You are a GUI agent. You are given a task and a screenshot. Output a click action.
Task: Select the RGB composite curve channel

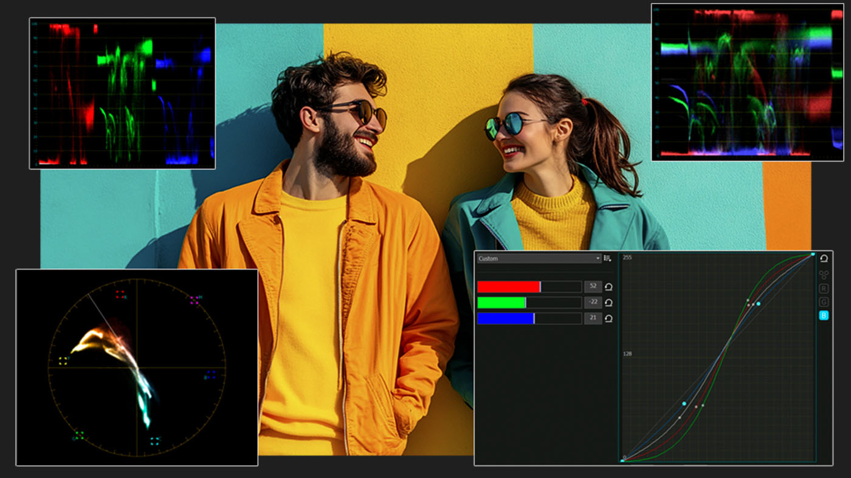(824, 275)
